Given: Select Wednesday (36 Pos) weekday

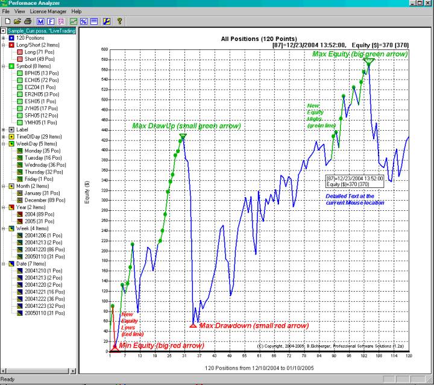Looking at the screenshot, I should pos(45,165).
